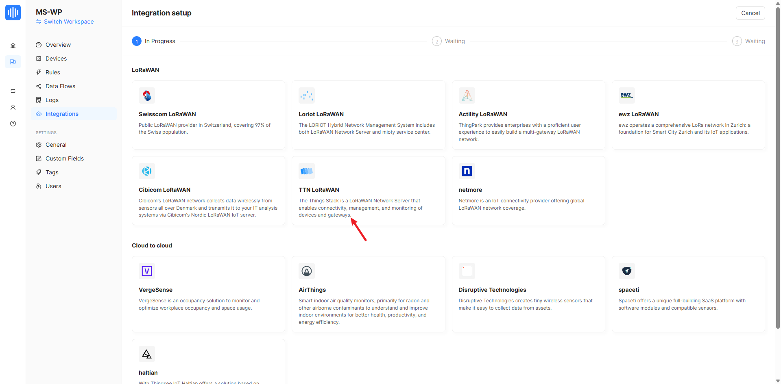The height and width of the screenshot is (384, 781).
Task: Navigate to Data Flows
Action: [74, 86]
